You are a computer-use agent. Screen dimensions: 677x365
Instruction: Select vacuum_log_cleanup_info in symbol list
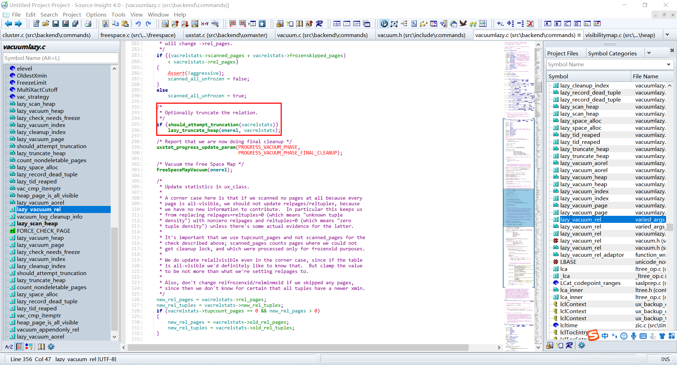click(x=49, y=217)
